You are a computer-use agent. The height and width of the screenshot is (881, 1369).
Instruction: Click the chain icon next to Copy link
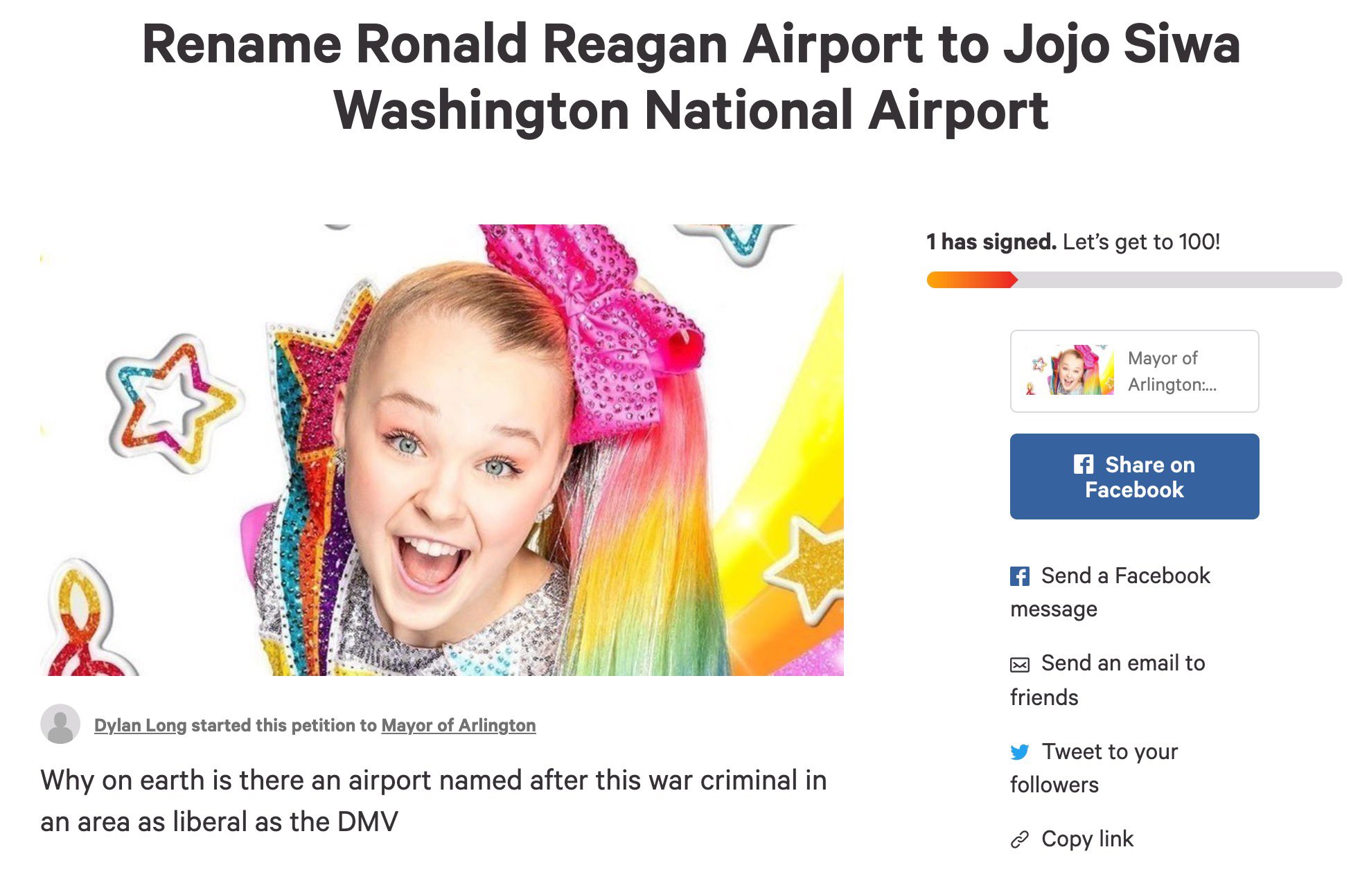point(1019,840)
